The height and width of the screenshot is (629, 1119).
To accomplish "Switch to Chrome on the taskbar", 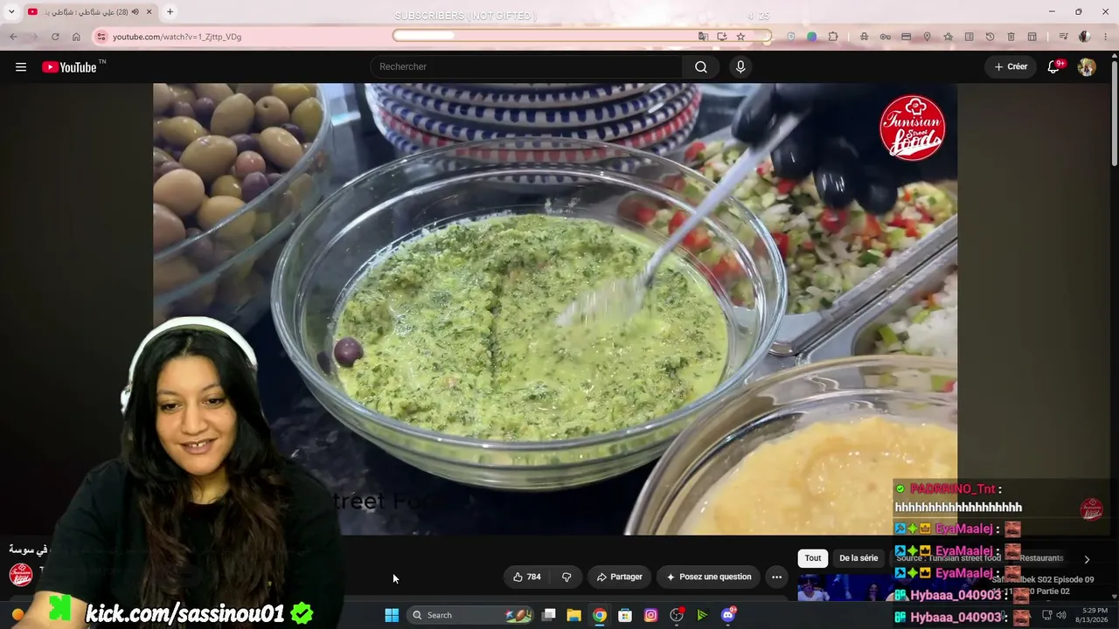I will pos(599,615).
